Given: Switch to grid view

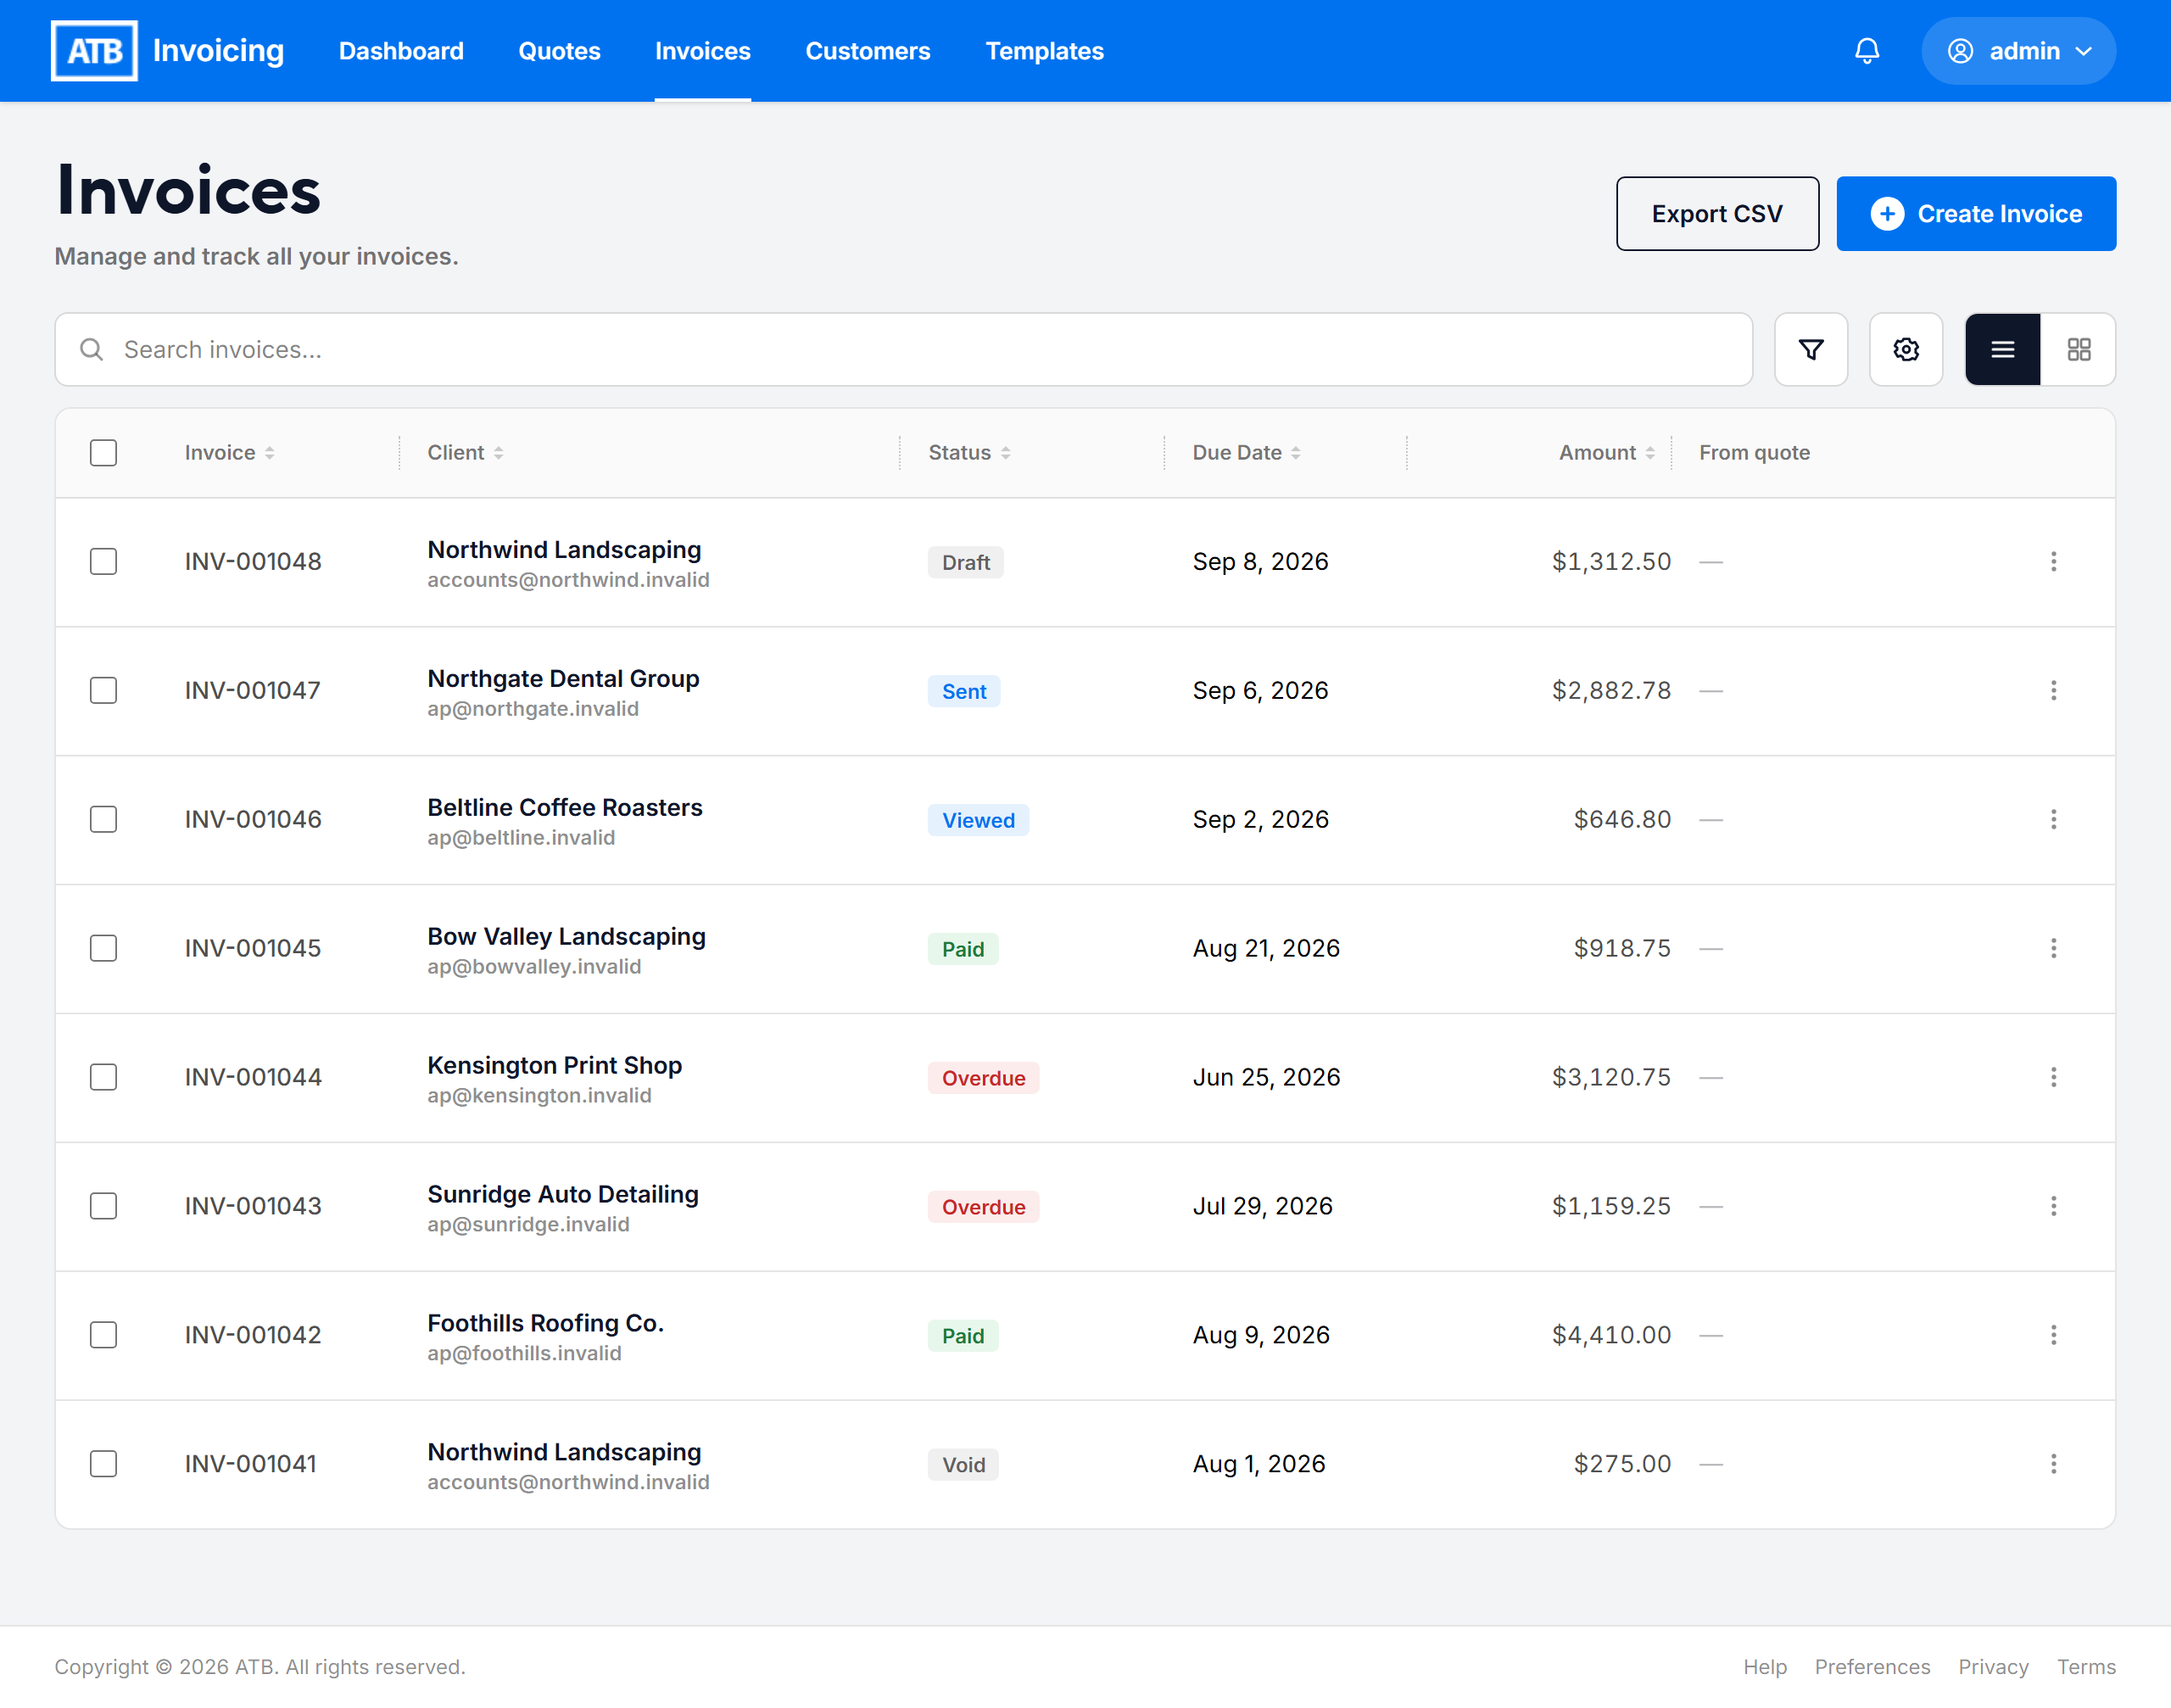Looking at the screenshot, I should (x=2079, y=349).
